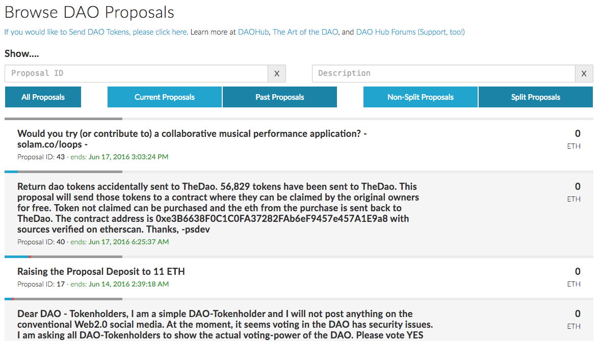Clear the Proposal ID field with X

click(x=277, y=74)
